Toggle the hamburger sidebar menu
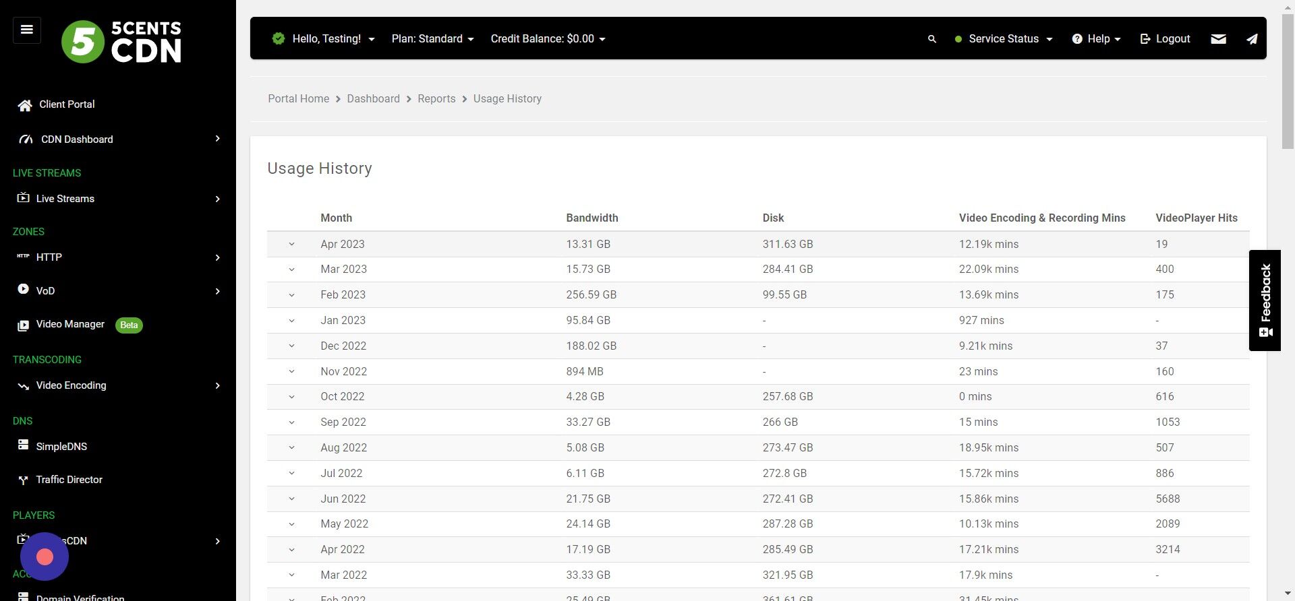 pyautogui.click(x=27, y=30)
